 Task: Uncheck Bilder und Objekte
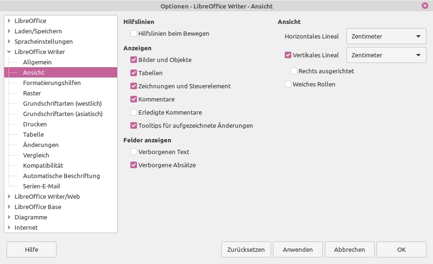tap(134, 60)
